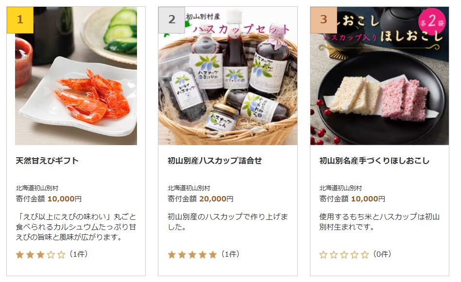
Task: Click the fourth empty star of shrimp rating
Action: pos(51,255)
